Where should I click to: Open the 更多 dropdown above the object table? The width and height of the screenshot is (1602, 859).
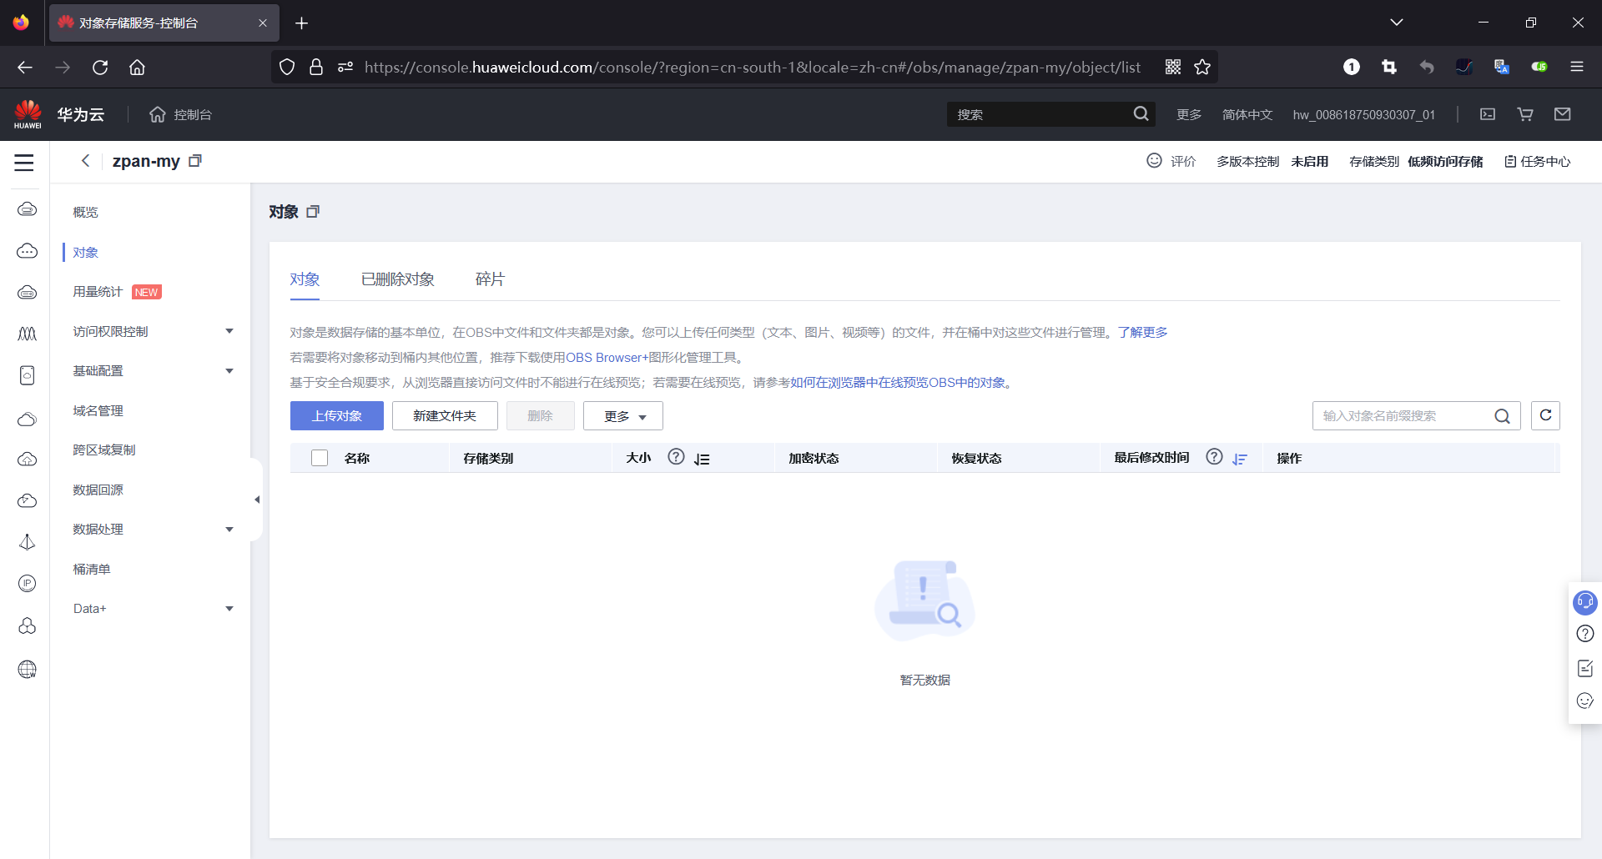(x=622, y=415)
